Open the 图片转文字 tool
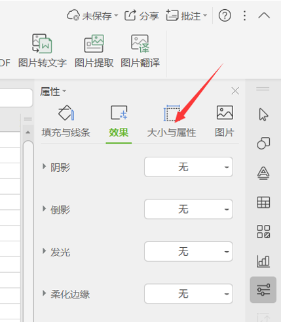This screenshot has height=322, width=281. click(x=43, y=50)
